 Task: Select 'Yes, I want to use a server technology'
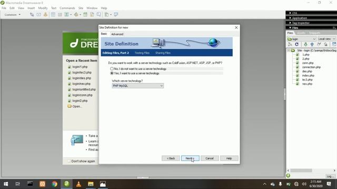[112, 73]
